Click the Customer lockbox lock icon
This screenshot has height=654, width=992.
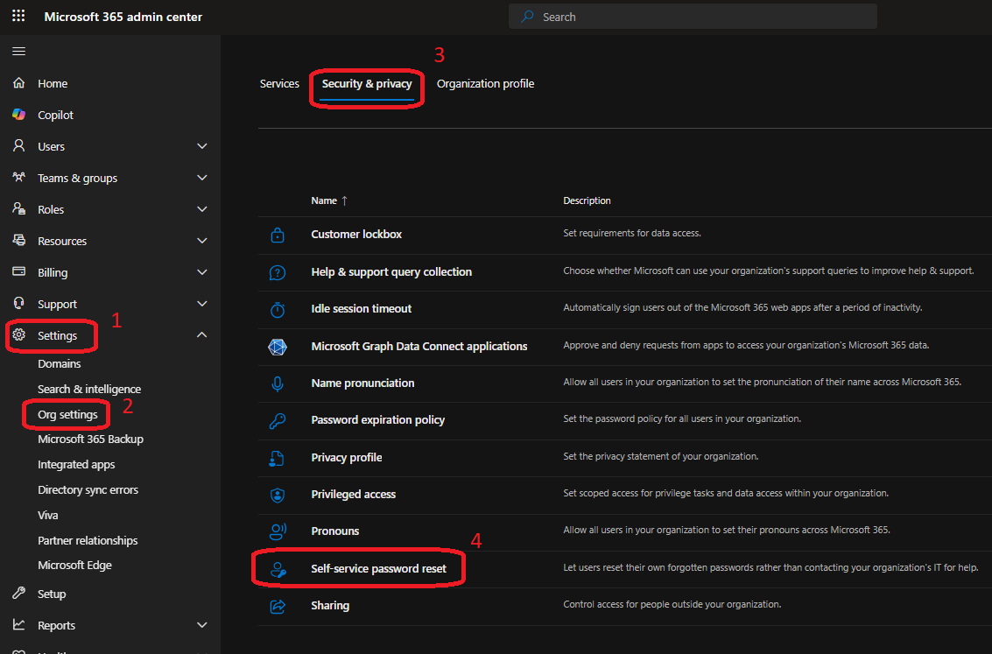[x=277, y=236]
